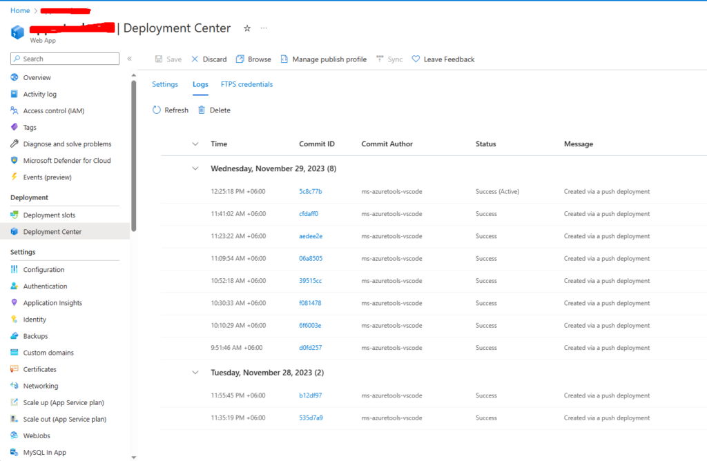Image resolution: width=707 pixels, height=461 pixels.
Task: Switch to the FTPS credentials tab
Action: tap(246, 84)
